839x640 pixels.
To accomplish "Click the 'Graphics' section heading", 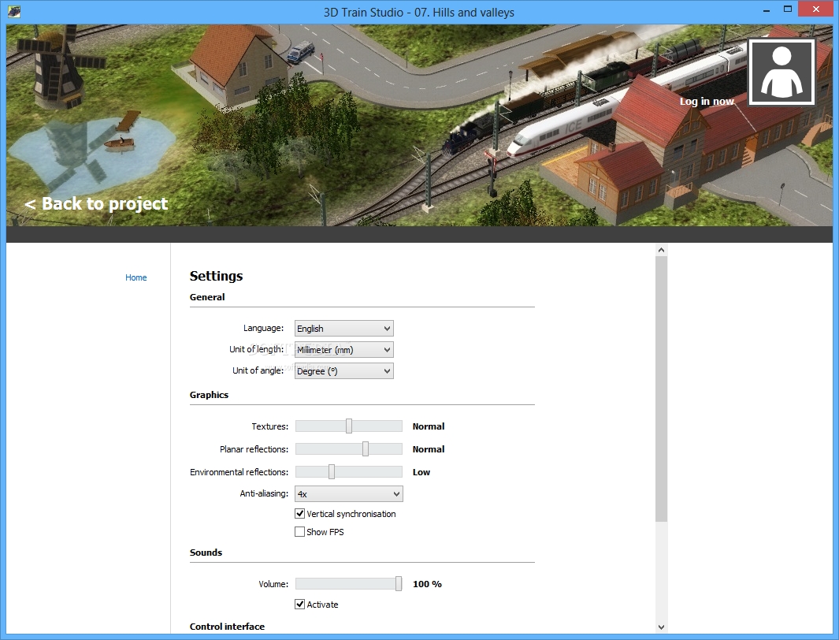I will point(209,395).
